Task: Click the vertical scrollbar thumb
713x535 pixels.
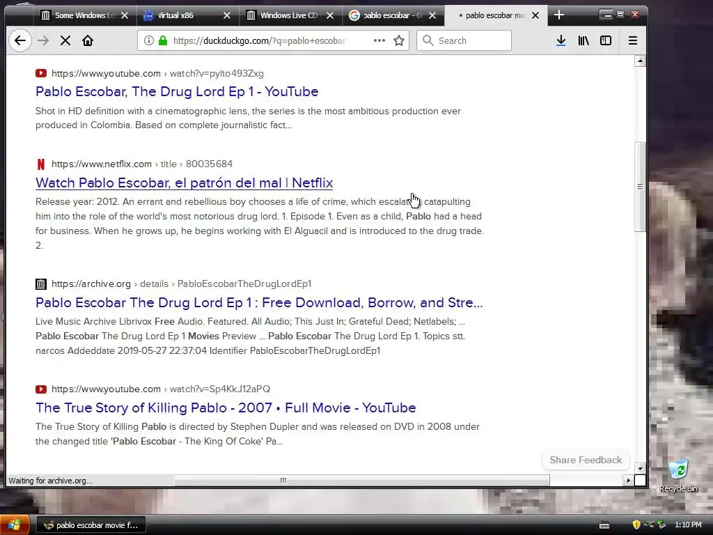Action: pyautogui.click(x=640, y=187)
